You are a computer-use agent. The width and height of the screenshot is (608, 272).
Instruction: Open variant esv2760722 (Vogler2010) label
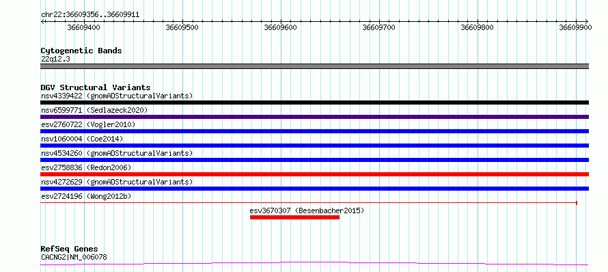pyautogui.click(x=88, y=124)
